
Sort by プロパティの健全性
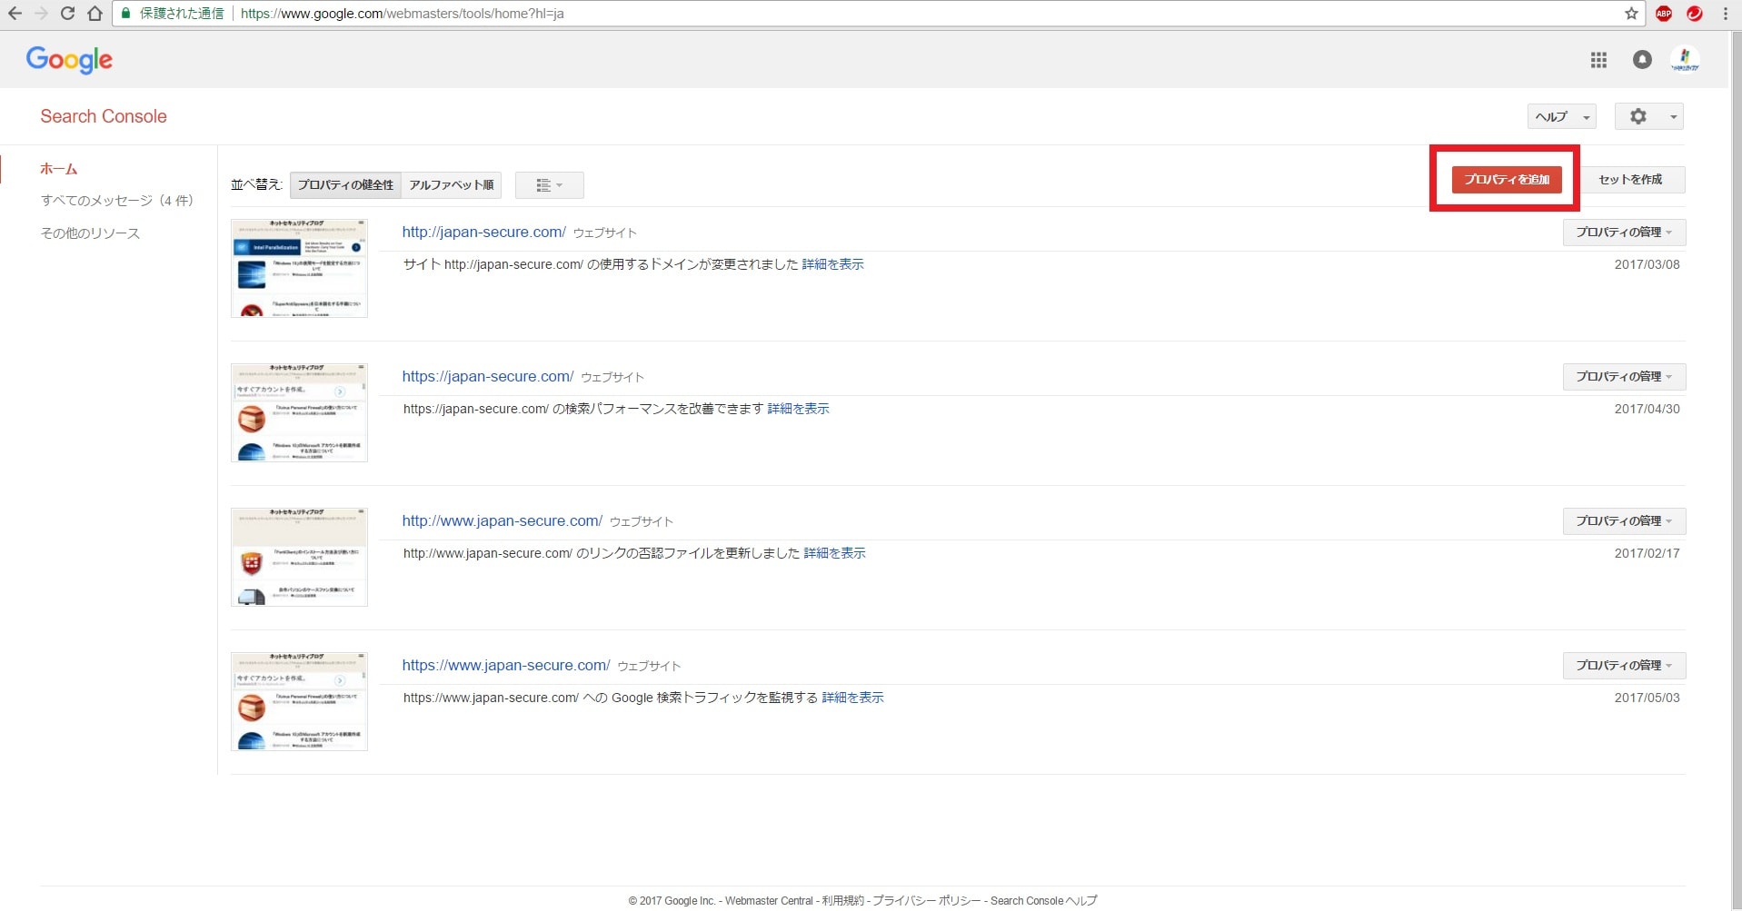tap(345, 185)
